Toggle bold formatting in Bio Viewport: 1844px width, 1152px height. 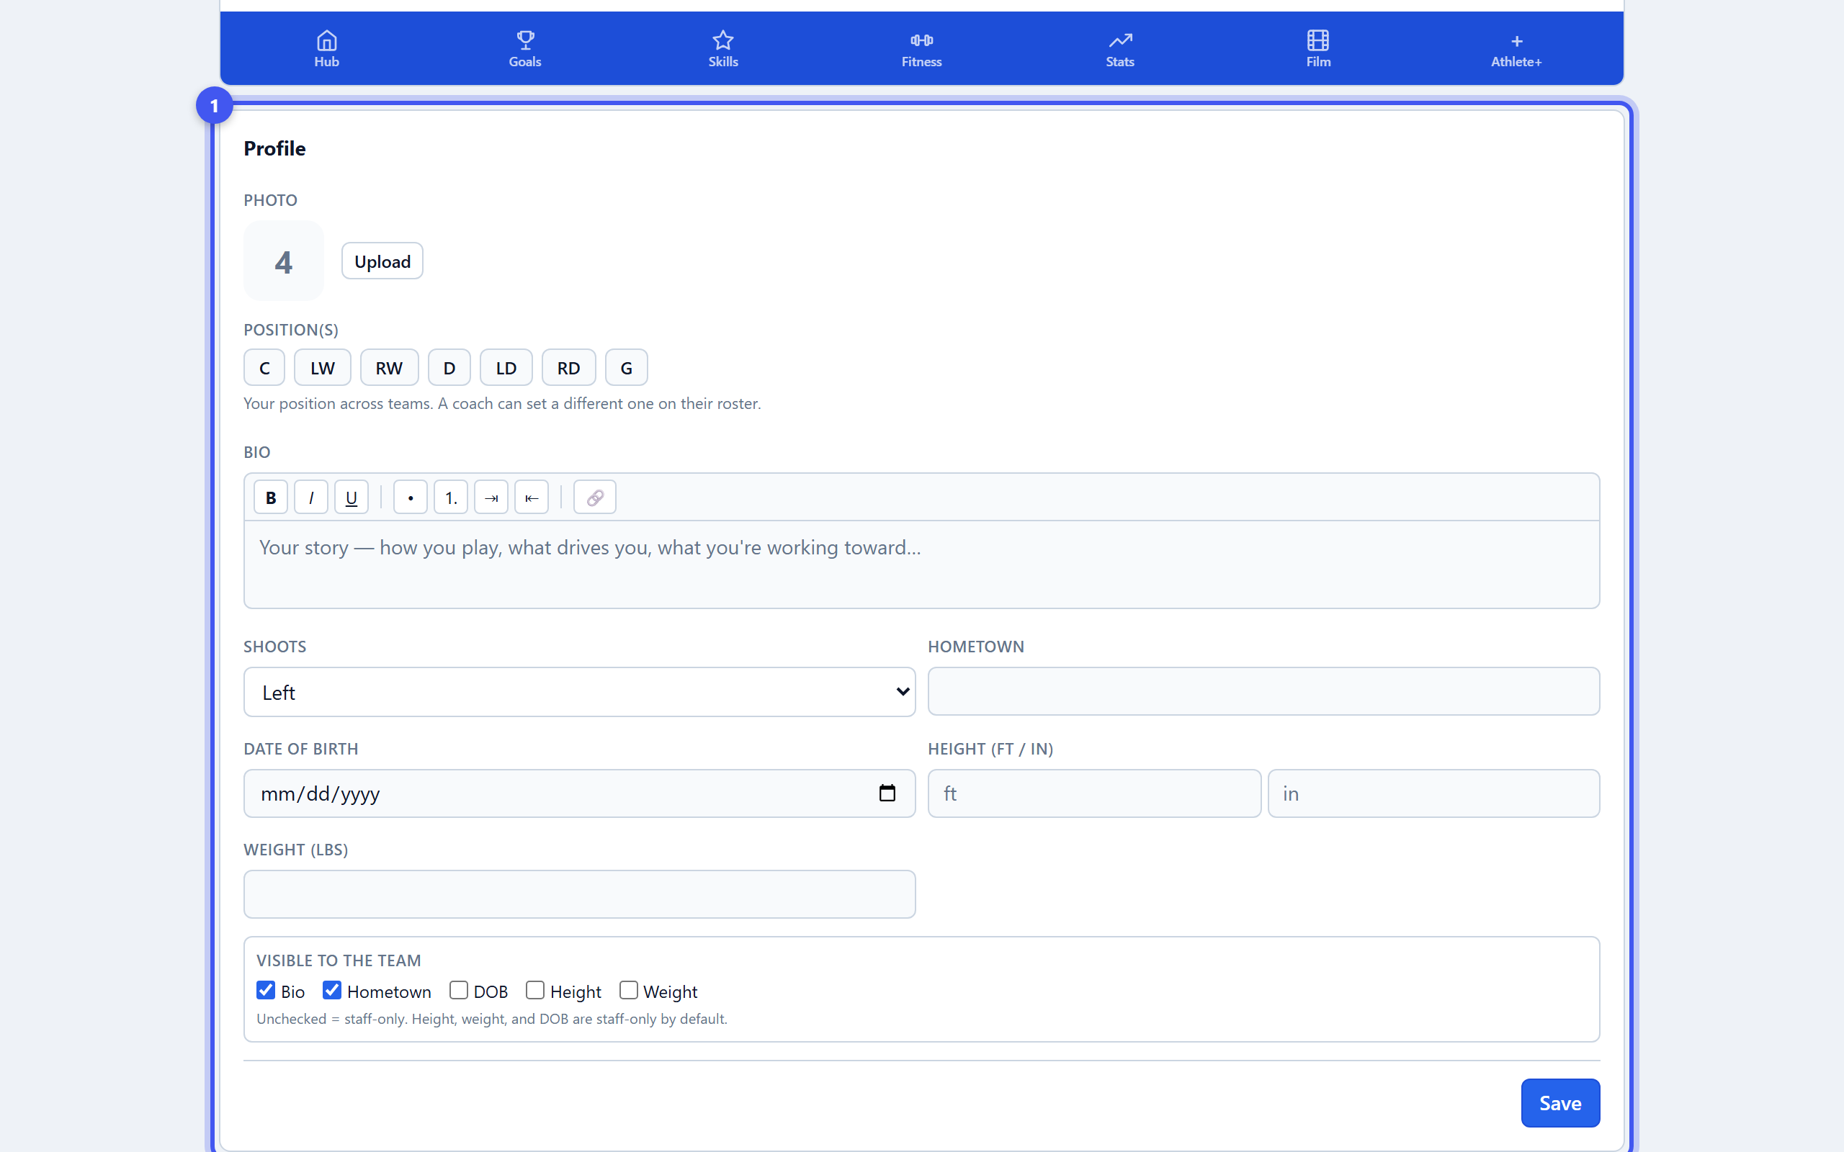pyautogui.click(x=271, y=498)
